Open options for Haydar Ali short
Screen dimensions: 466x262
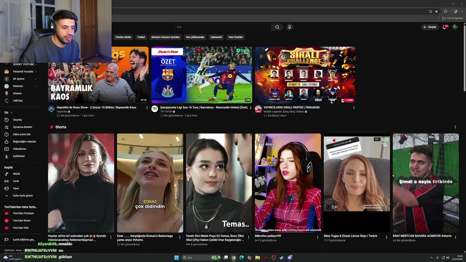tap(111, 237)
